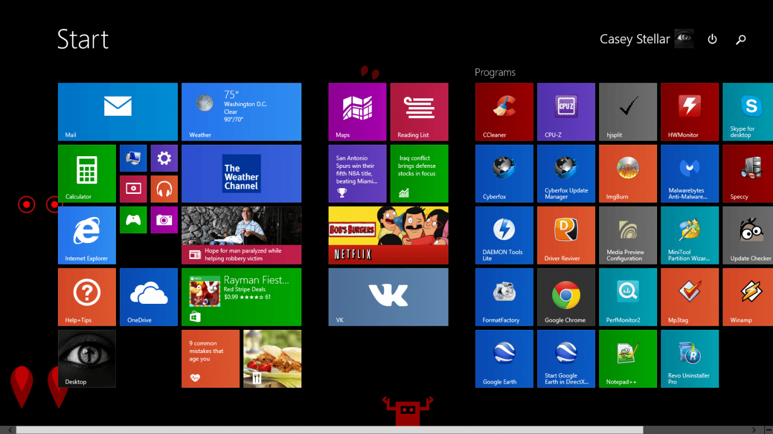Launch Notepad++
This screenshot has height=434, width=773.
[x=628, y=359]
